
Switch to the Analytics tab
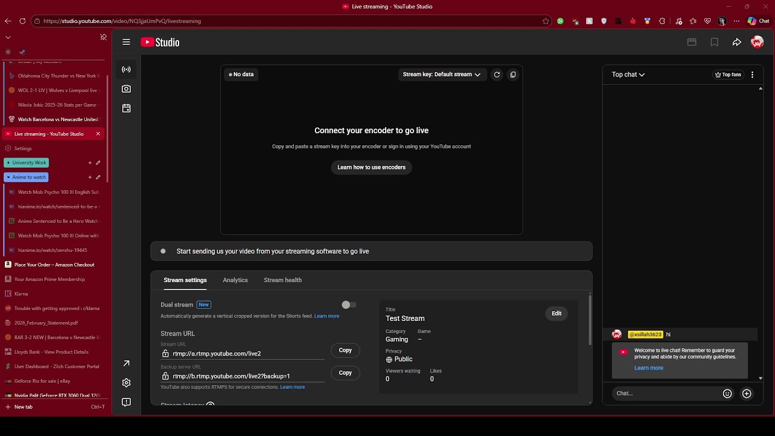point(235,280)
